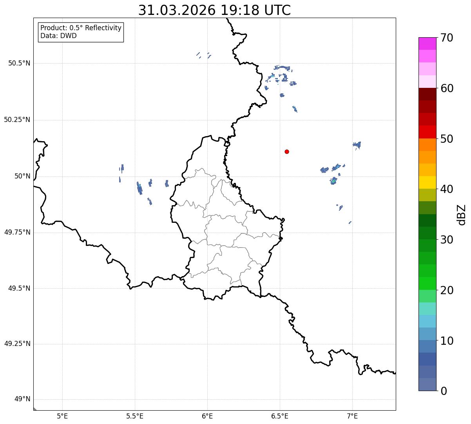Click the bright red 50 dBZ colorbar segment
Screen dimensions: 471x424
click(427, 132)
